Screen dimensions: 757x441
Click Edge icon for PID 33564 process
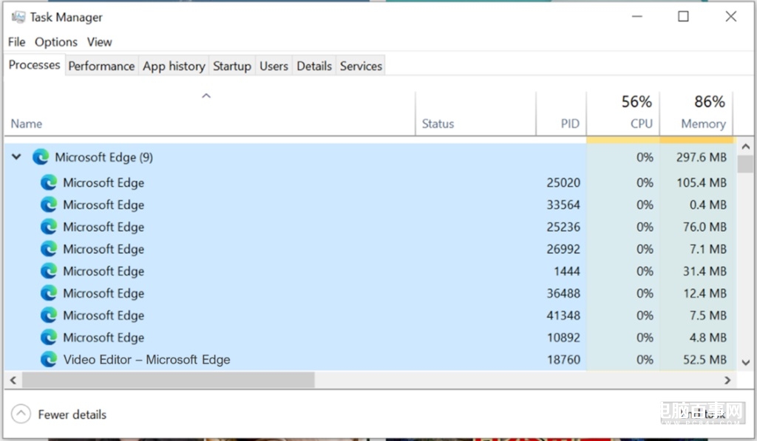49,205
